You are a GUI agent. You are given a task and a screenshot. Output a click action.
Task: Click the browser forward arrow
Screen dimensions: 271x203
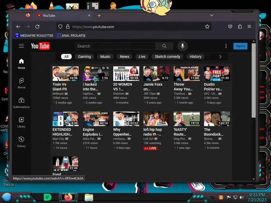[28, 27]
